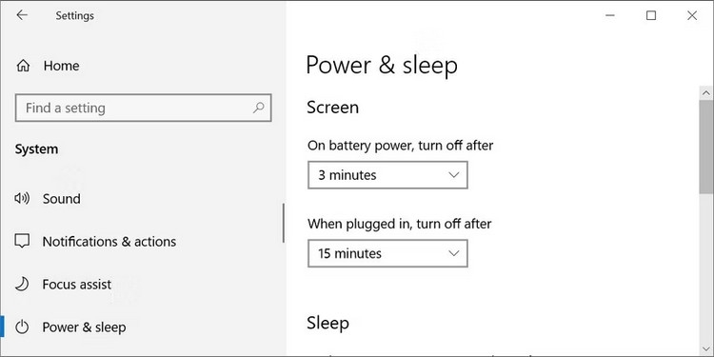Select the Sound speaker icon

22,199
